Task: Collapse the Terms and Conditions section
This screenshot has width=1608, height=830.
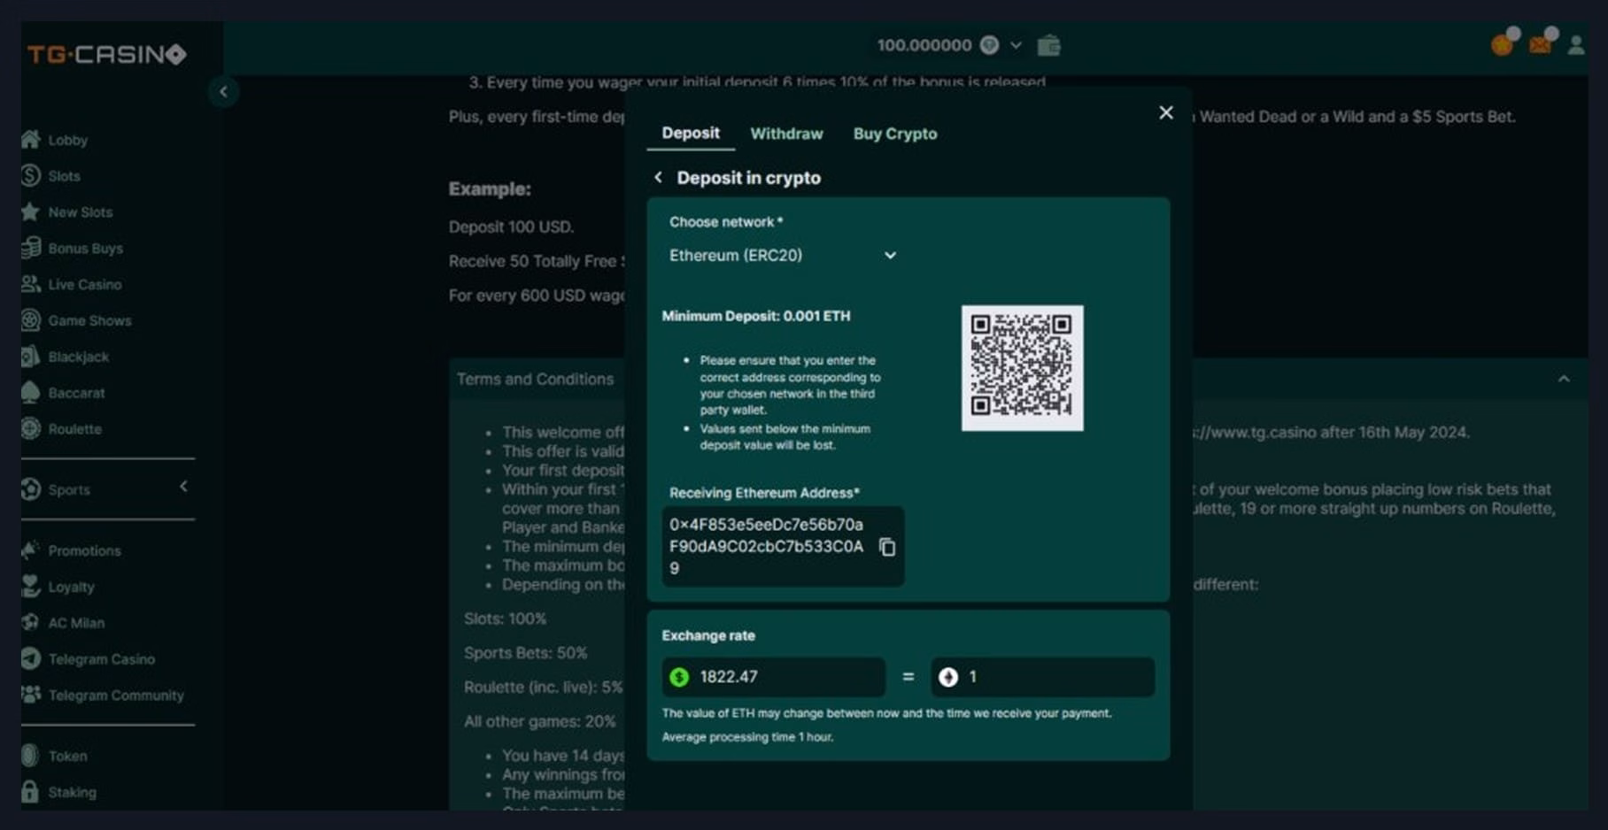Action: [1564, 379]
